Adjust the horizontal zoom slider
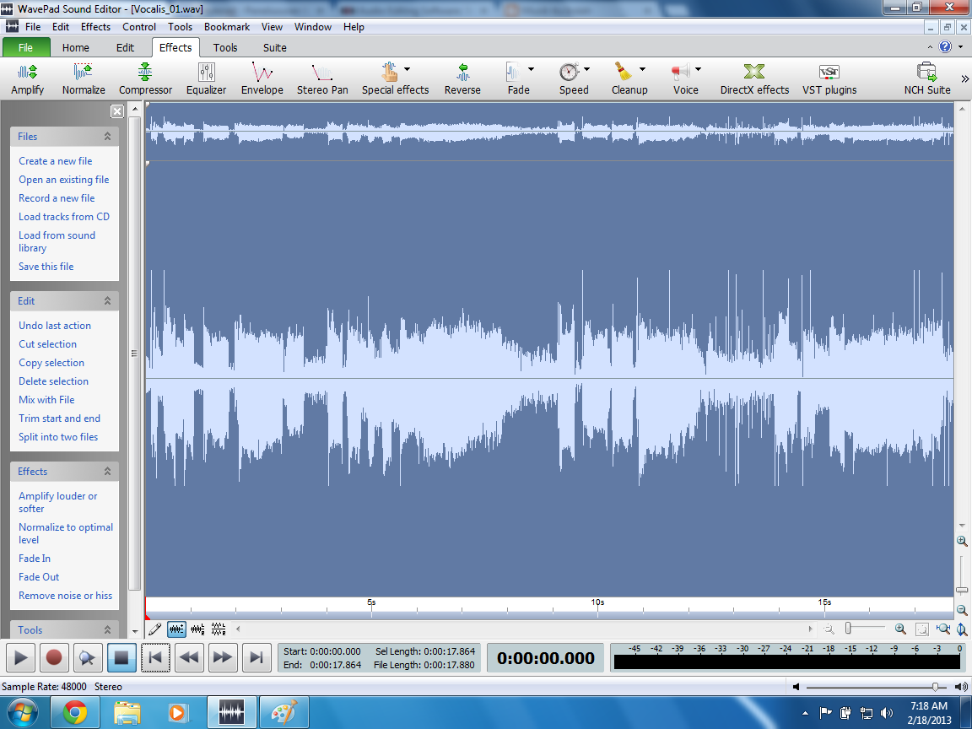The width and height of the screenshot is (972, 729). pyautogui.click(x=848, y=629)
